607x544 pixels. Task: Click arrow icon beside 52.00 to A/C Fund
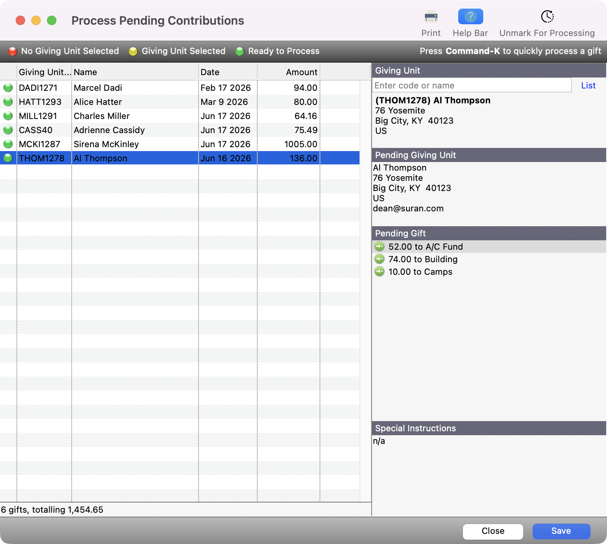[379, 247]
